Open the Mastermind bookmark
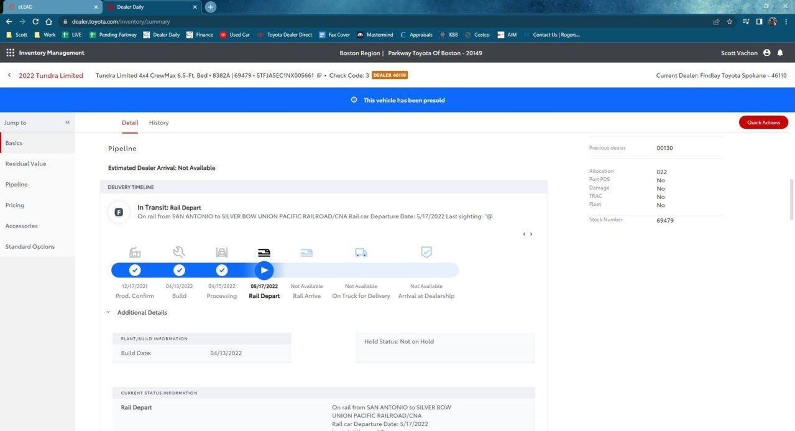The image size is (795, 431). click(x=375, y=35)
